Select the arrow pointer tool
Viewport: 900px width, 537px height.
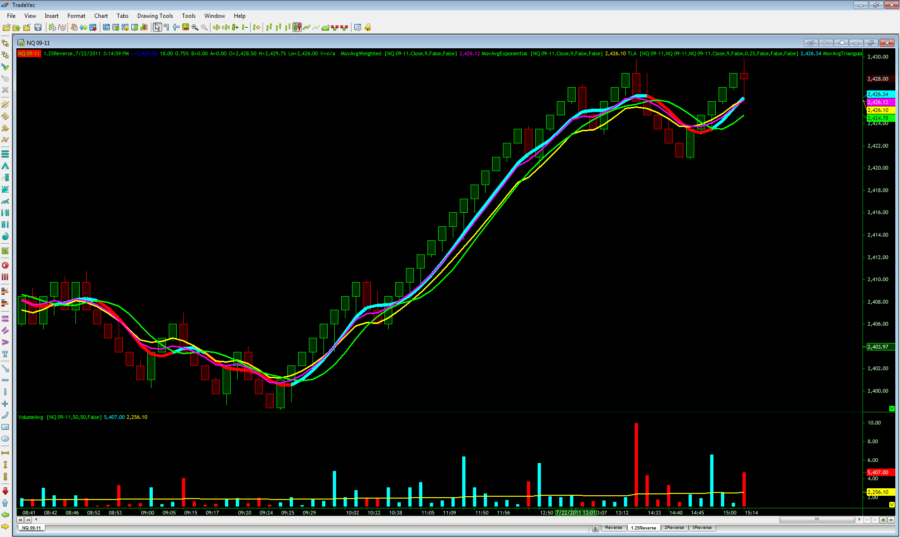point(157,28)
